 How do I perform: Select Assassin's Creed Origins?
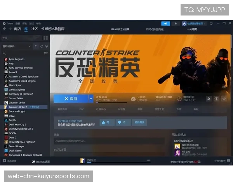point(22,81)
